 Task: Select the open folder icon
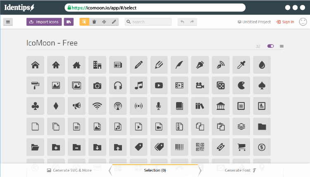point(36,147)
